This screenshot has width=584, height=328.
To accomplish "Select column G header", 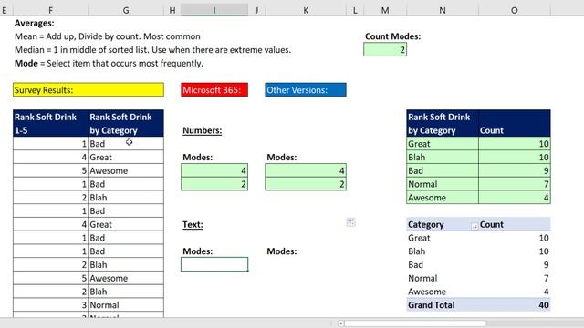I will pyautogui.click(x=126, y=10).
